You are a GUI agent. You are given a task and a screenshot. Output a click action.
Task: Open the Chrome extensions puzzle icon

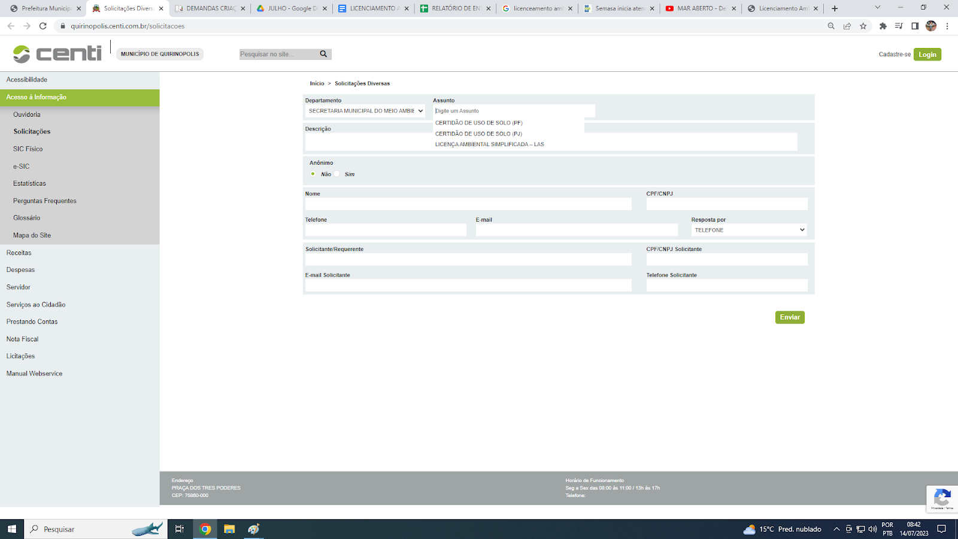pyautogui.click(x=883, y=26)
